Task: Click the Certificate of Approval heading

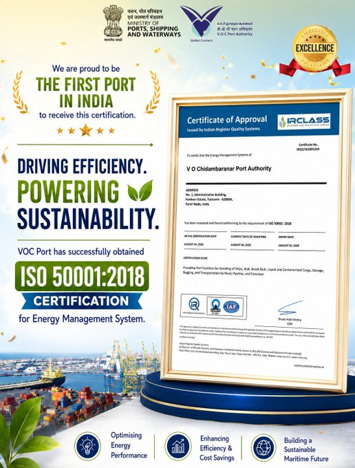Action: [x=227, y=120]
